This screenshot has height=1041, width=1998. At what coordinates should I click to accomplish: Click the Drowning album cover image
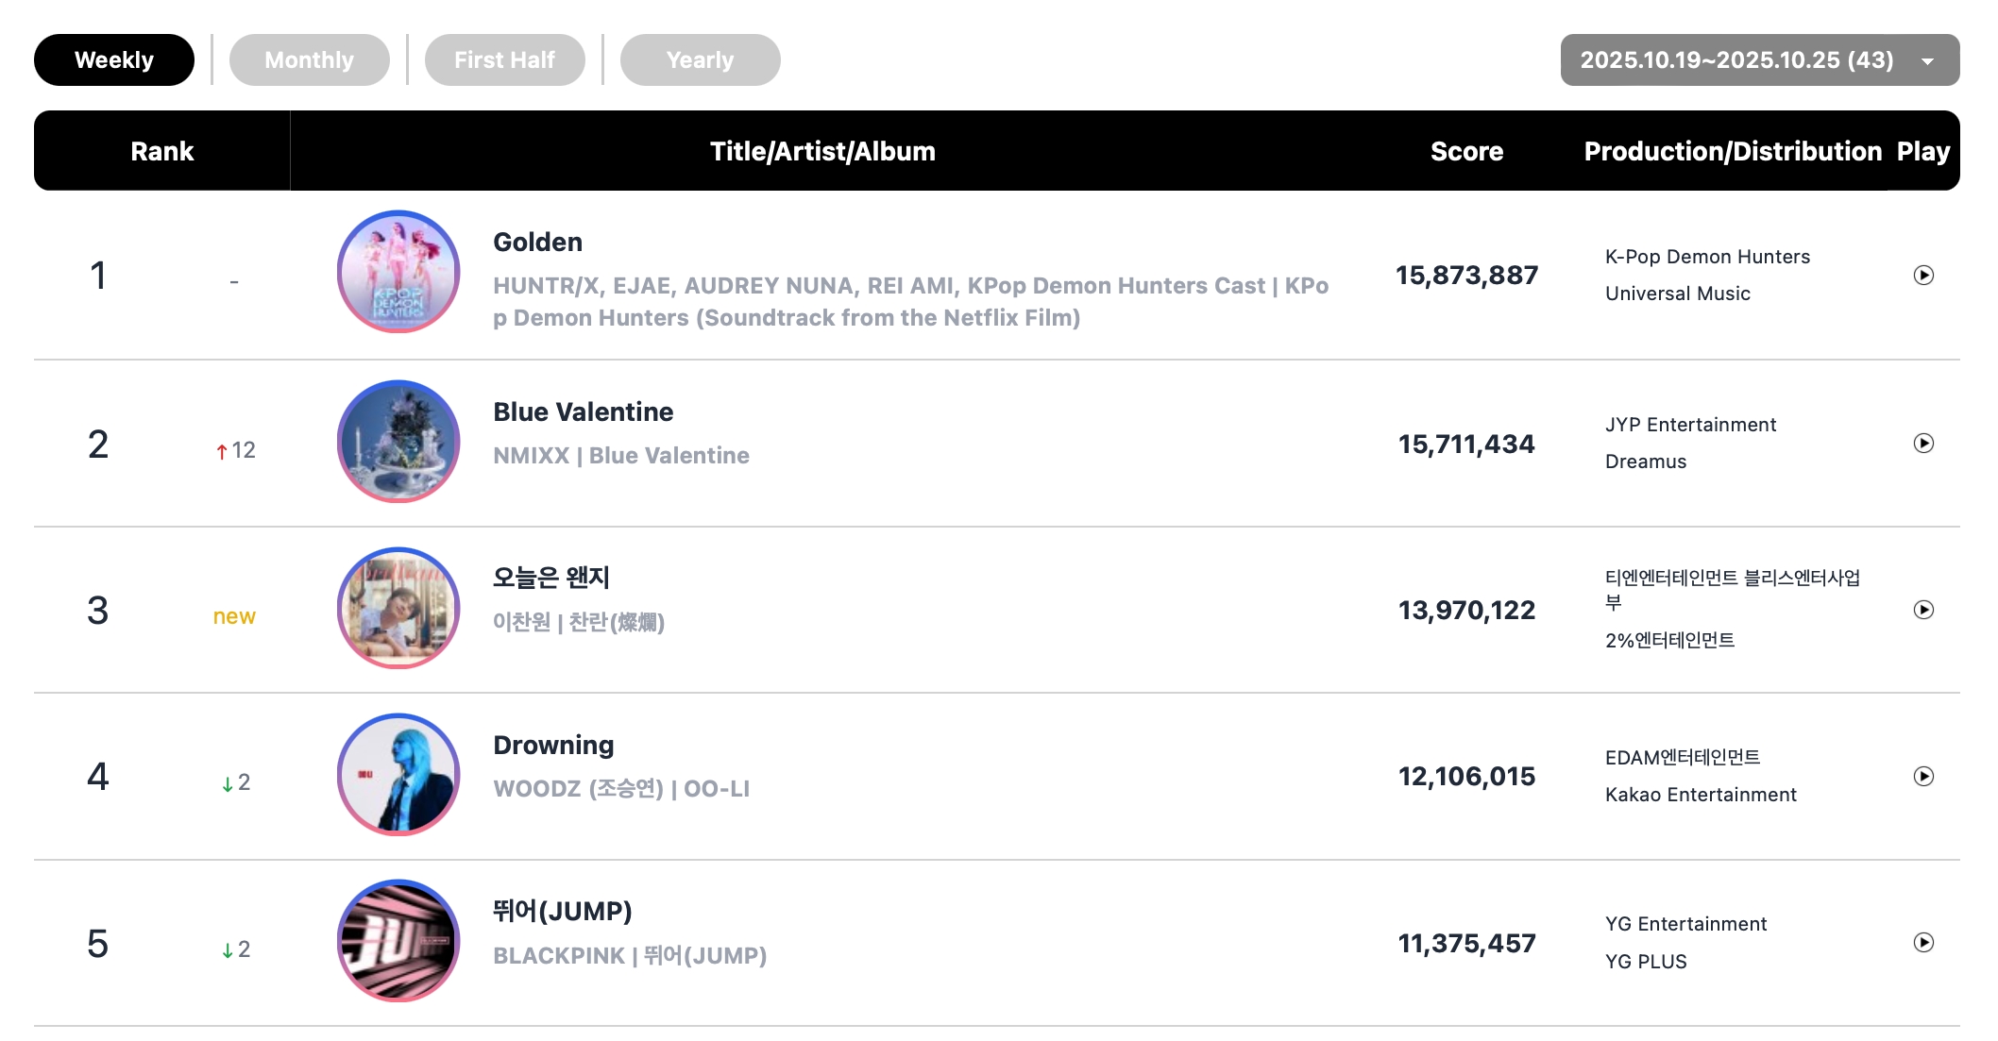[x=398, y=775]
